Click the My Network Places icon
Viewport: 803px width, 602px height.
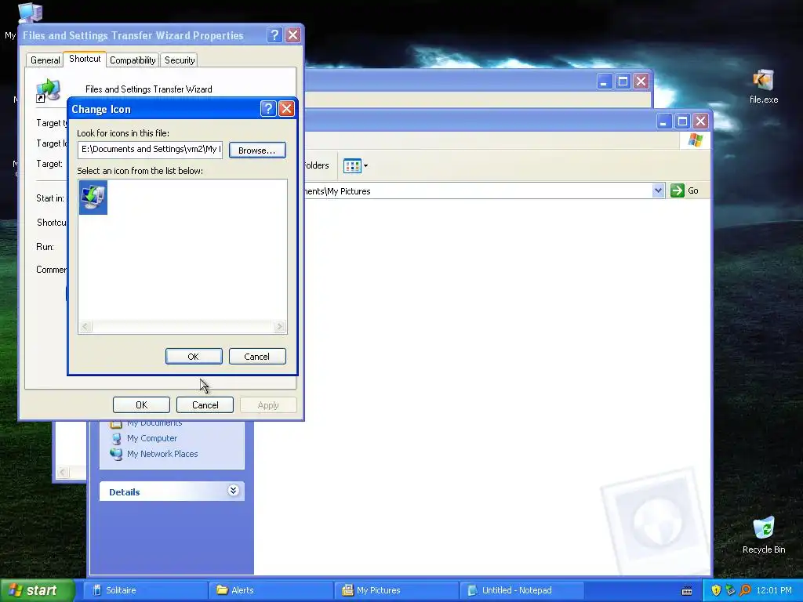point(116,454)
